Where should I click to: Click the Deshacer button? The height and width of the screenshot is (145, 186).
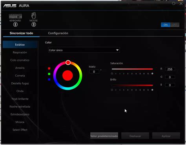[x=135, y=136]
